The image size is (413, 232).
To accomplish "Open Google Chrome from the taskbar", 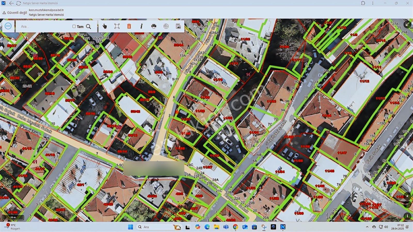I will point(235,227).
